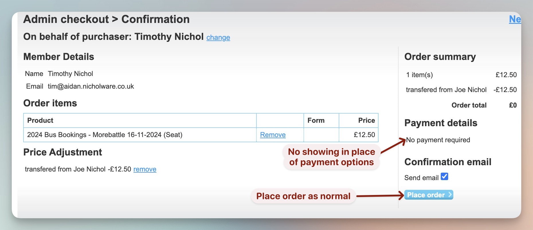Click the change purchaser link
The width and height of the screenshot is (533, 230).
click(x=218, y=38)
